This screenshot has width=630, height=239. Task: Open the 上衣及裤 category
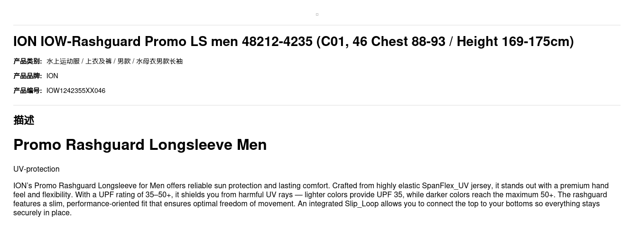point(98,61)
